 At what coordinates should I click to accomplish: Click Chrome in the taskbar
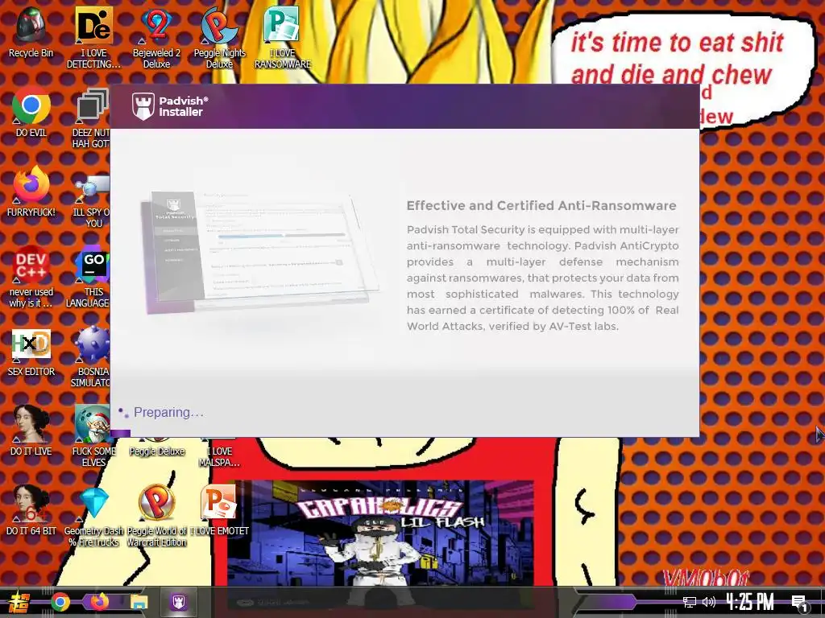(x=60, y=602)
